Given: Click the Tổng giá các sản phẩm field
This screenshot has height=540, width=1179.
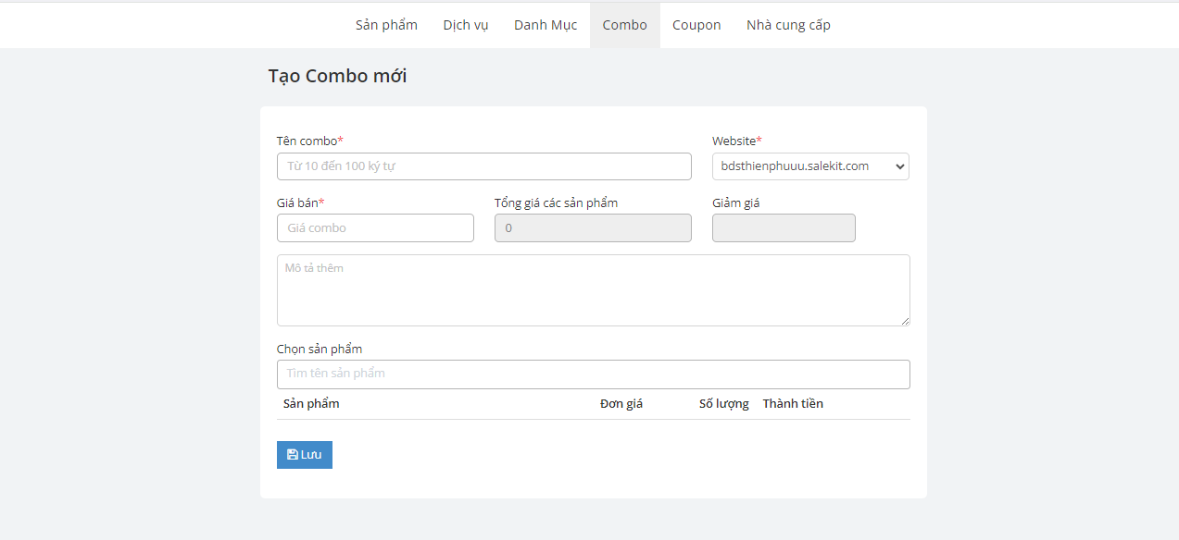Looking at the screenshot, I should [593, 228].
